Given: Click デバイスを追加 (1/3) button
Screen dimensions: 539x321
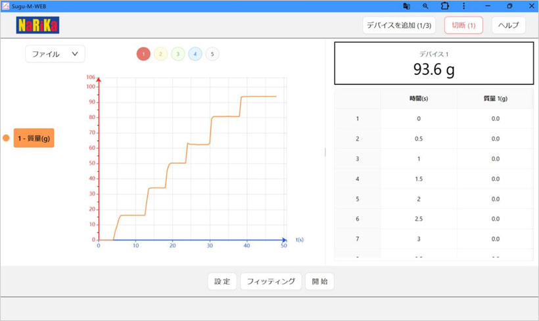Looking at the screenshot, I should tap(399, 26).
